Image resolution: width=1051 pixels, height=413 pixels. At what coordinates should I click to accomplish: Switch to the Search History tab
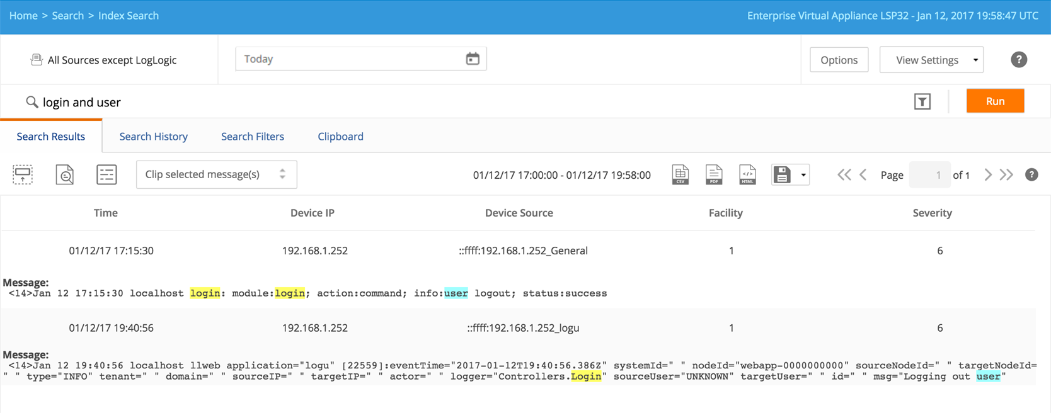(153, 137)
